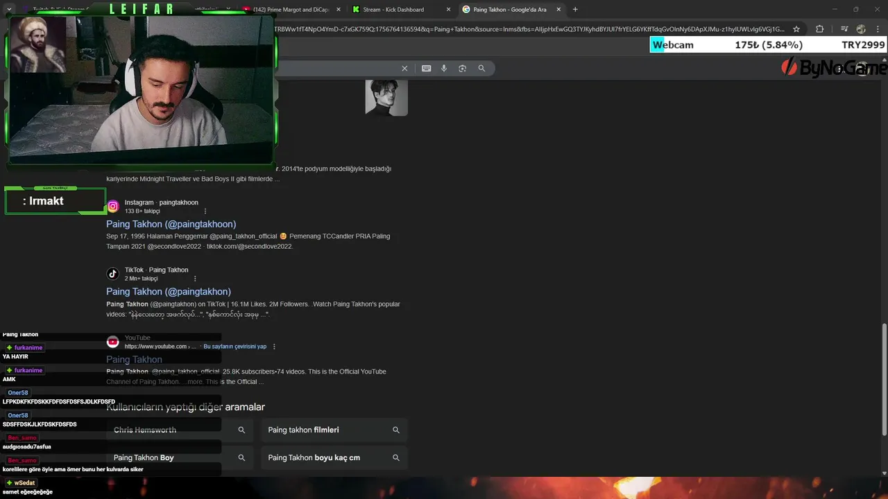The image size is (888, 499).
Task: Open the browser profile avatar
Action: (861, 29)
